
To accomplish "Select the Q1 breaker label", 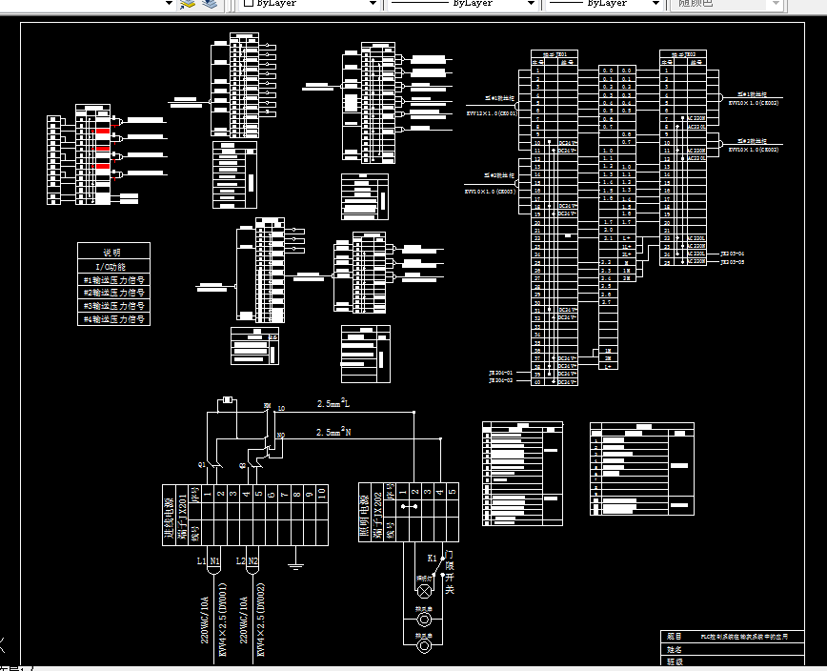I will (201, 465).
